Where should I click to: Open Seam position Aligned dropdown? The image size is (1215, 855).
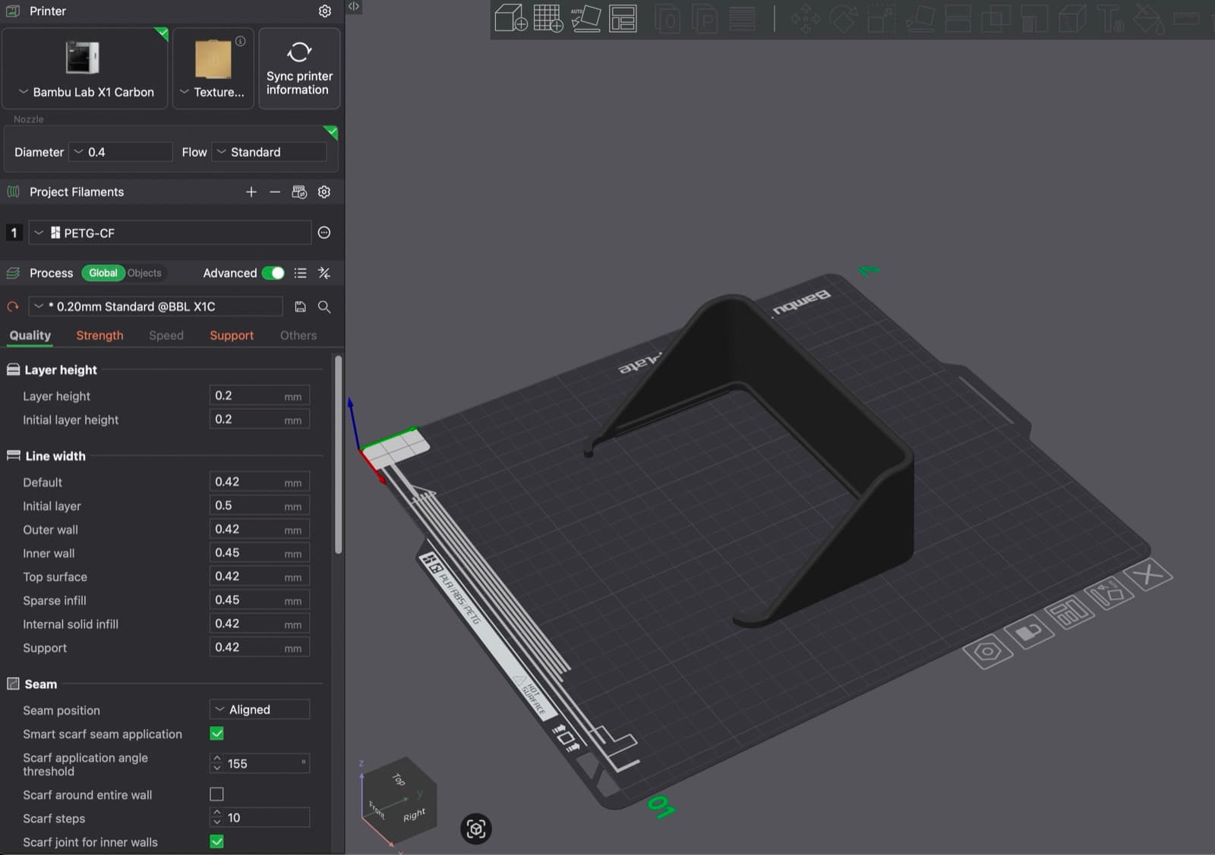point(260,709)
